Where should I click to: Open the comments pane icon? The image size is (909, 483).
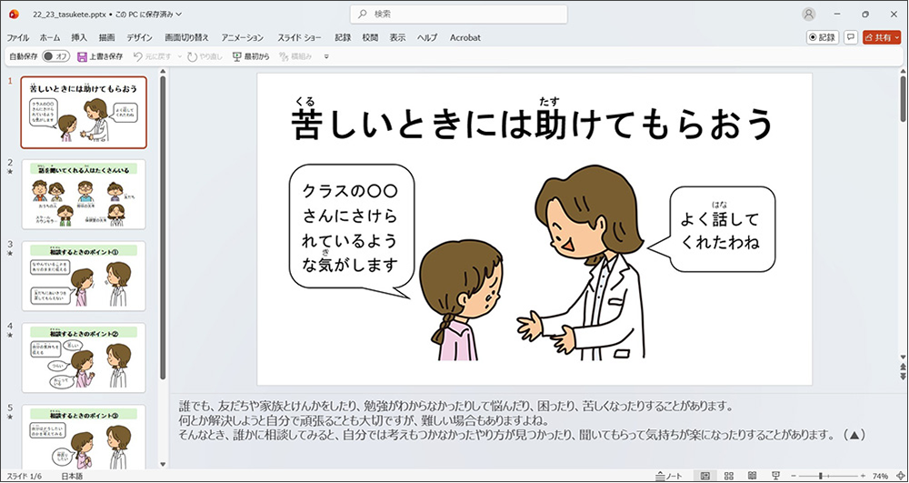tap(851, 37)
